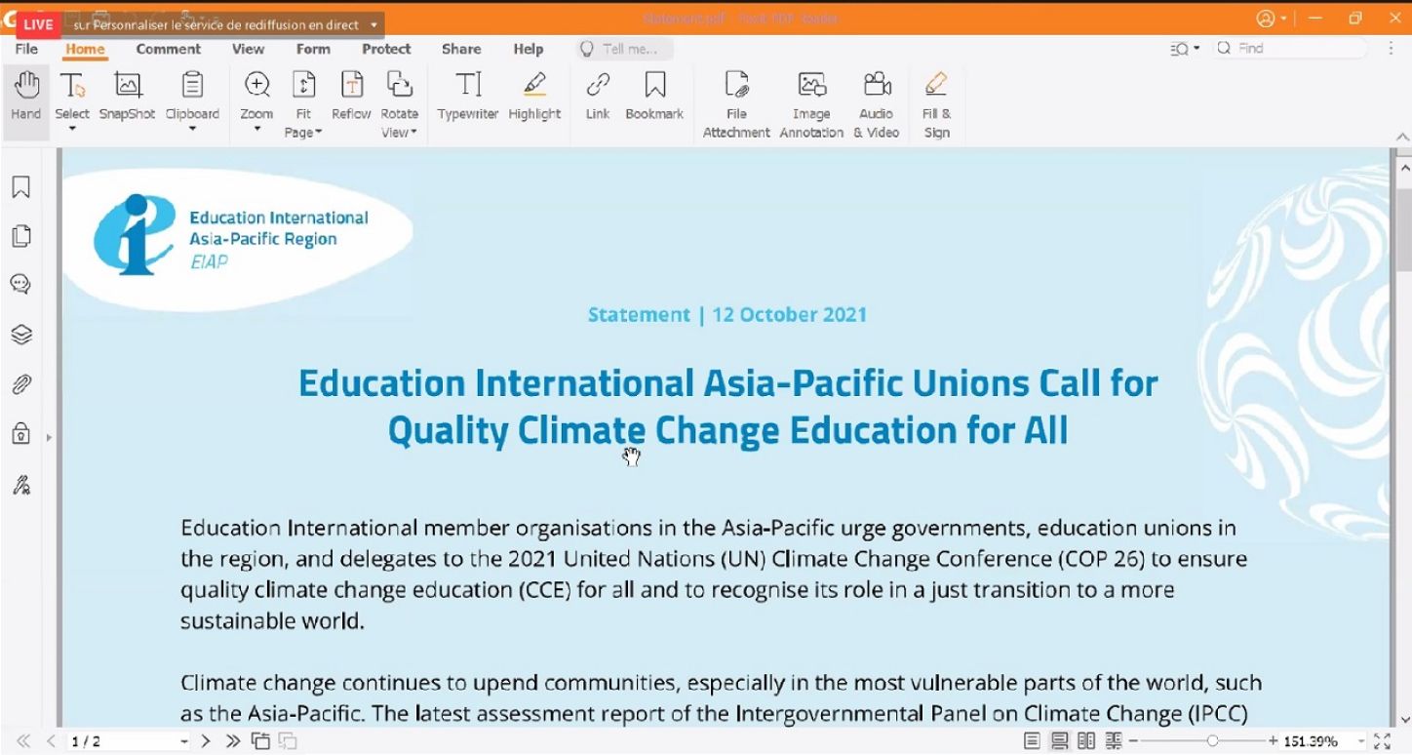
Task: Switch to continuous facing view mode
Action: coord(1114,741)
